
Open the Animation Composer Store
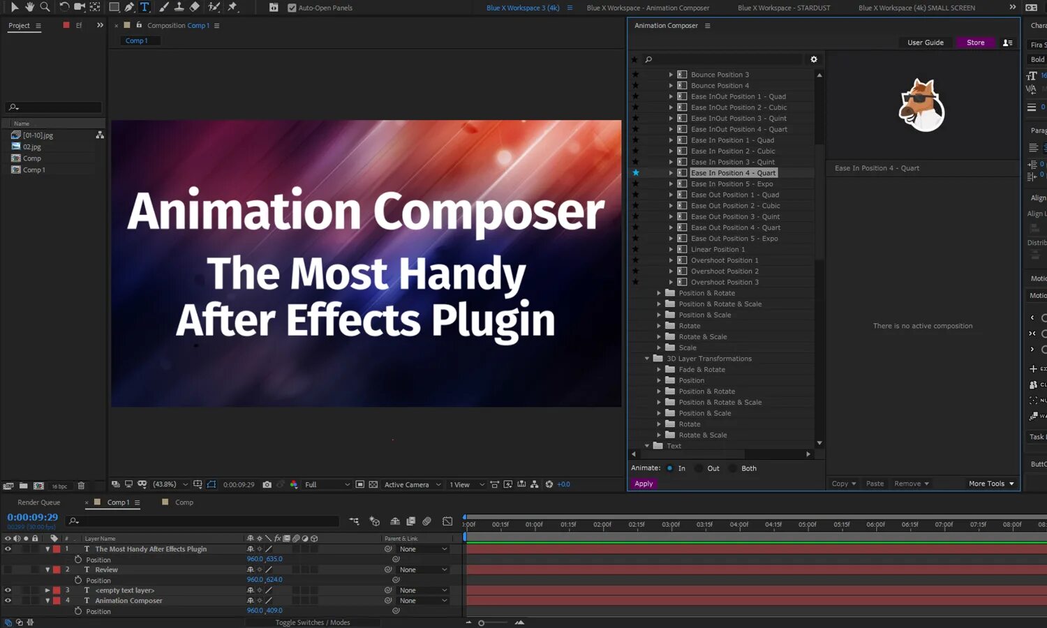pyautogui.click(x=976, y=43)
